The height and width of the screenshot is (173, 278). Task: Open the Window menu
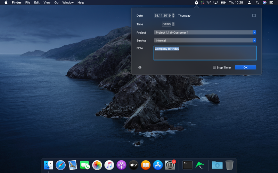(68, 2)
